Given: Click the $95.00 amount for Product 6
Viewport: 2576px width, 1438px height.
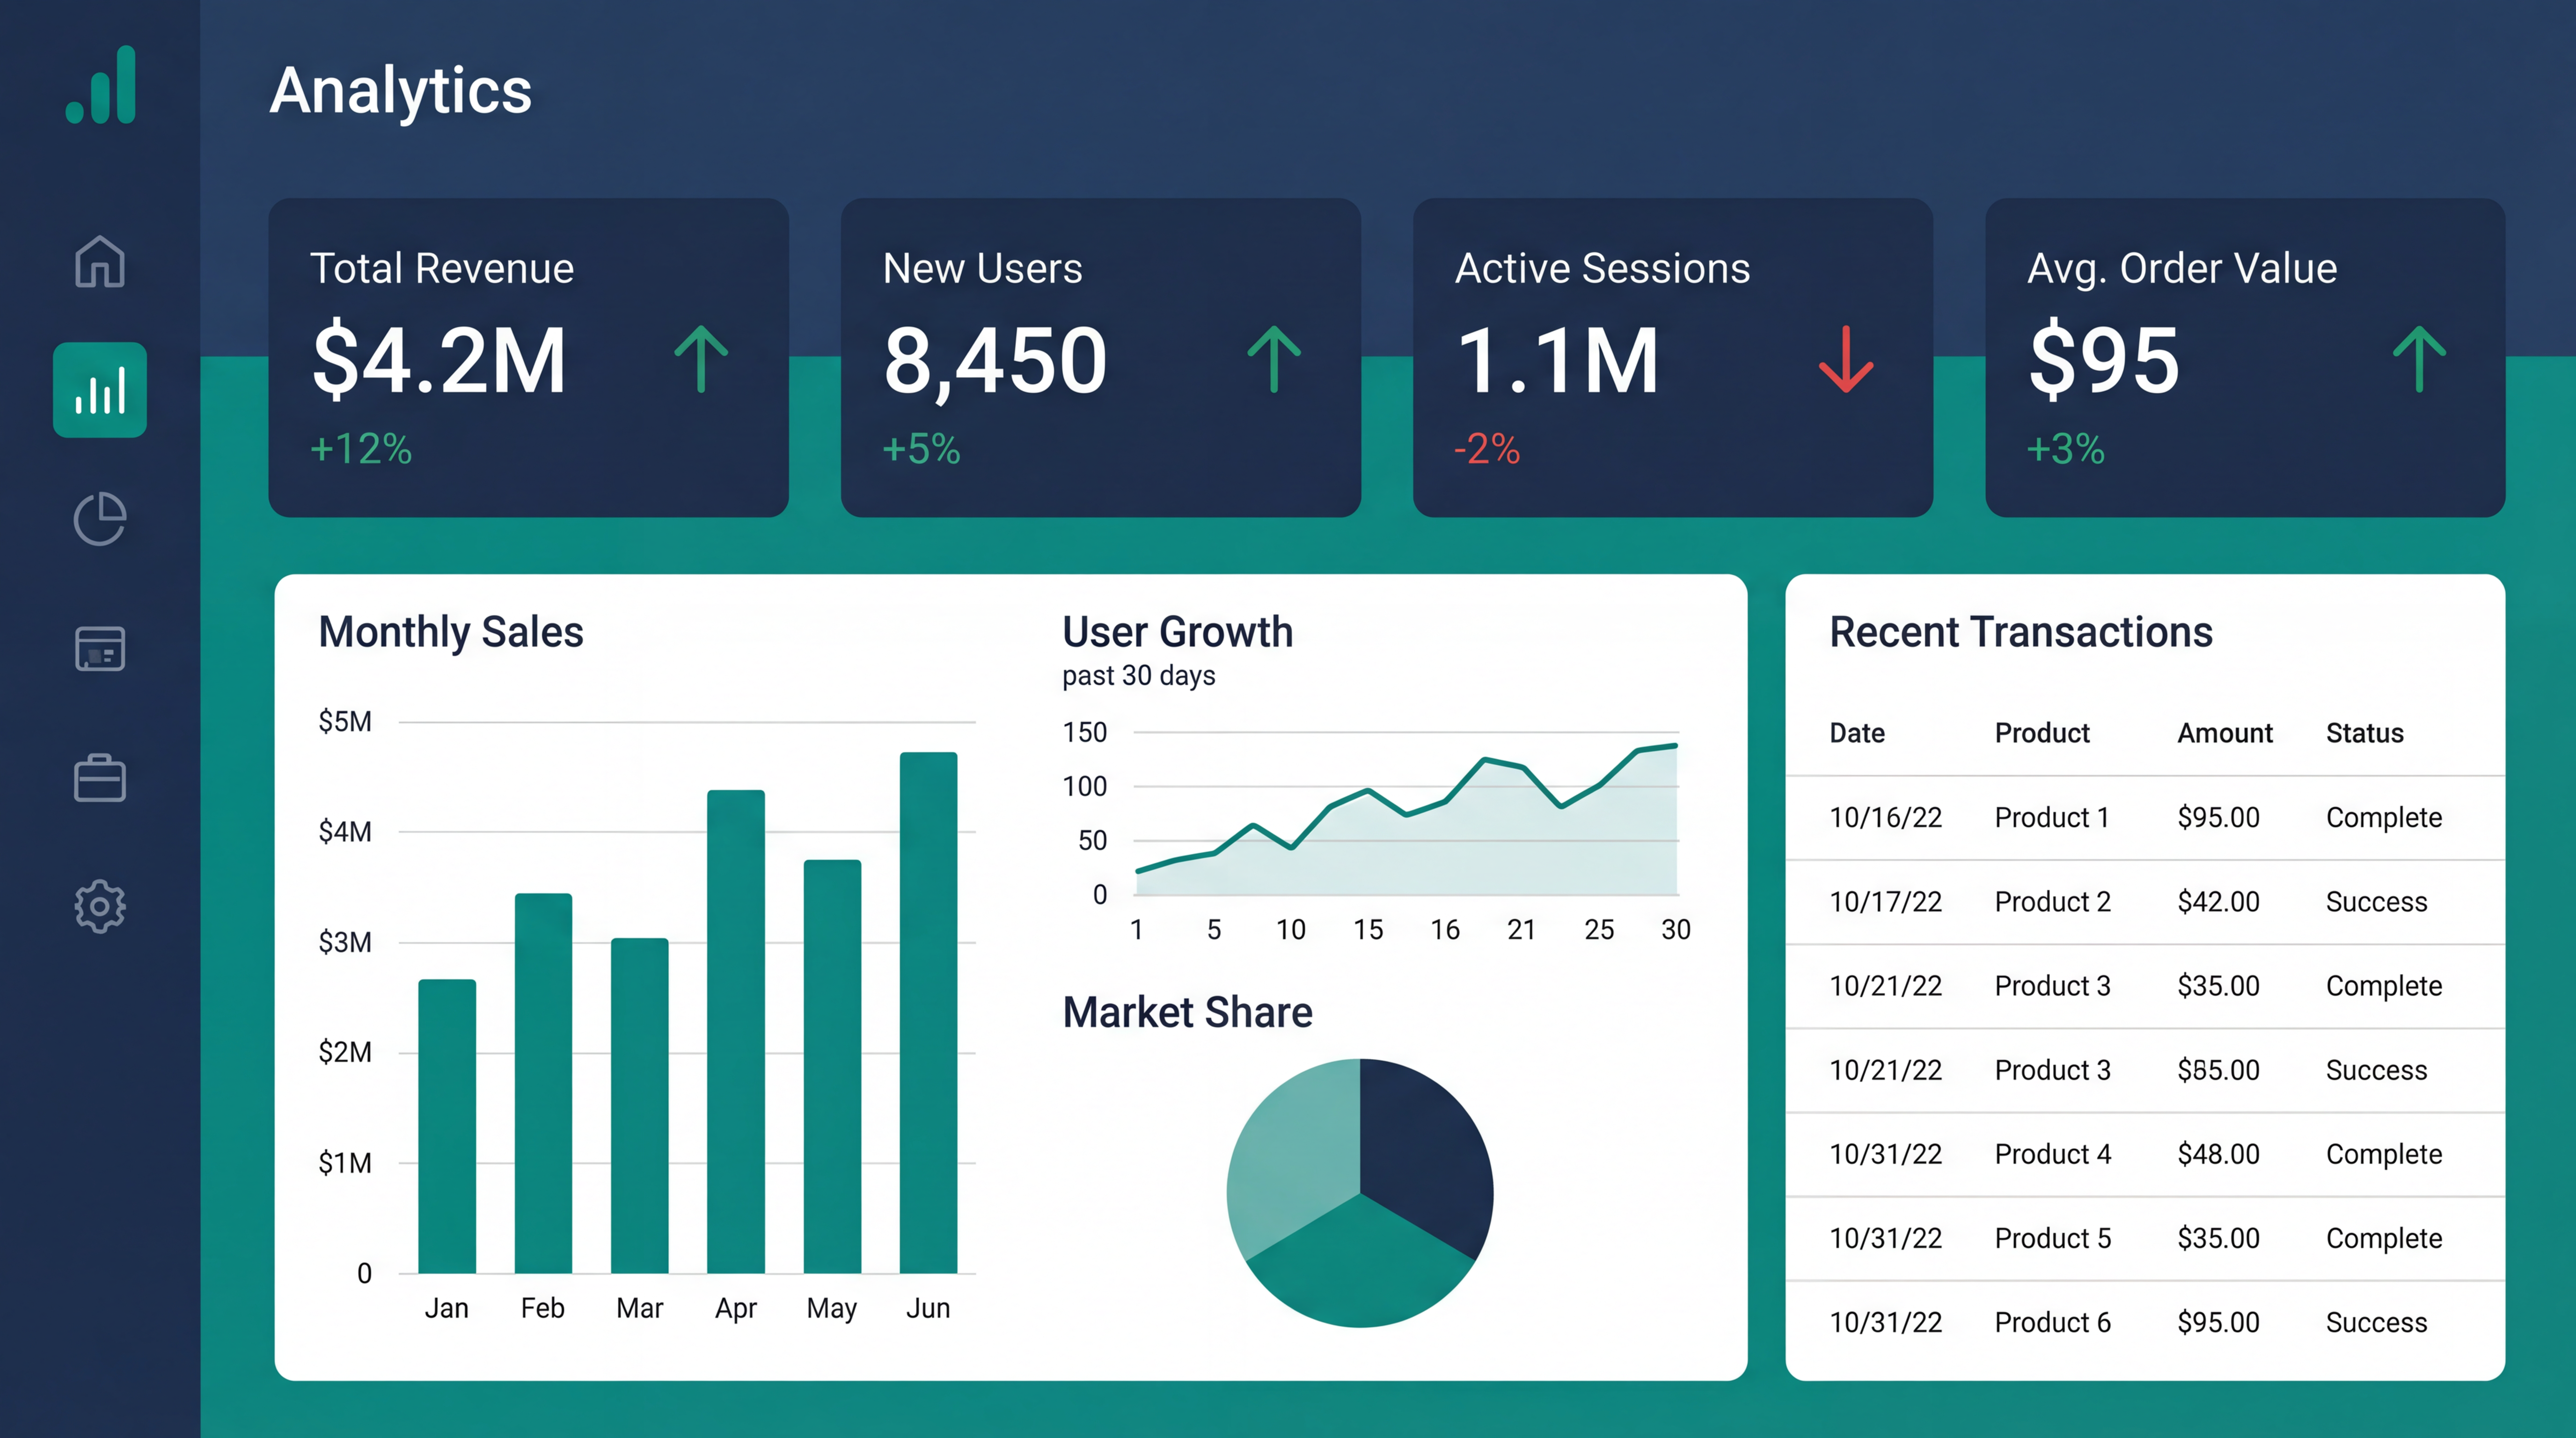Looking at the screenshot, I should pyautogui.click(x=2218, y=1322).
